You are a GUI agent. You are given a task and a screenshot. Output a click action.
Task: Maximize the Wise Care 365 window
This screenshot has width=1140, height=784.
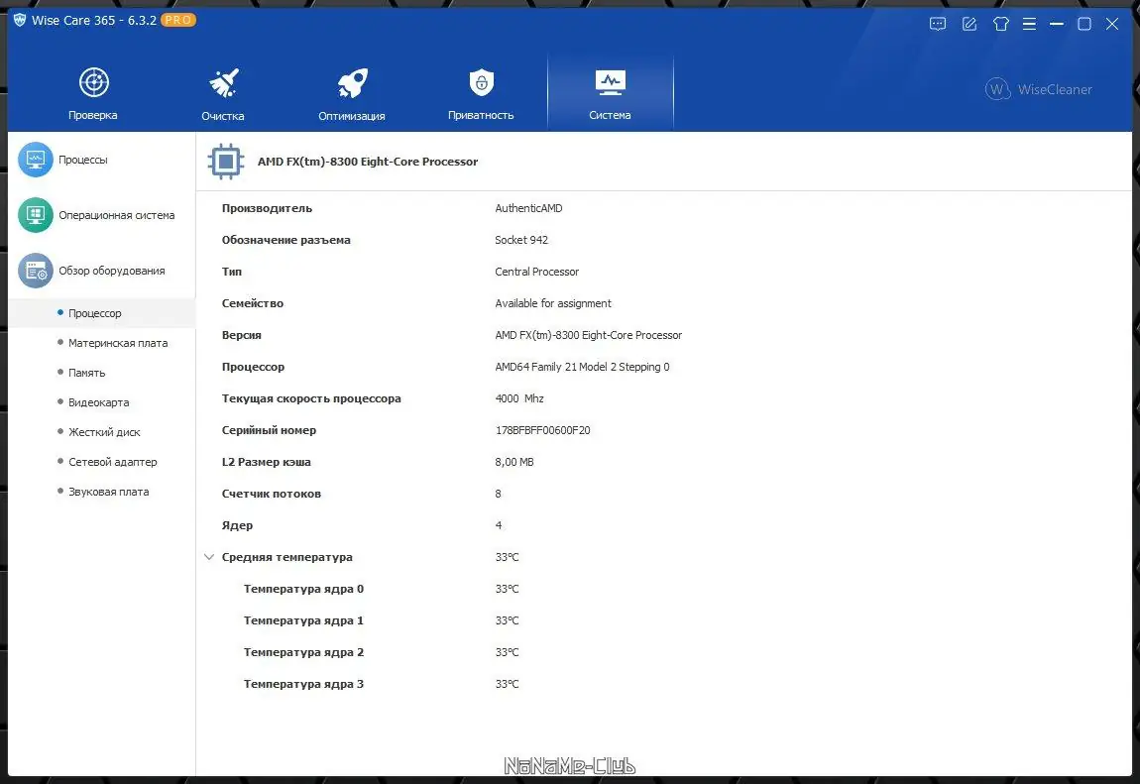point(1084,24)
